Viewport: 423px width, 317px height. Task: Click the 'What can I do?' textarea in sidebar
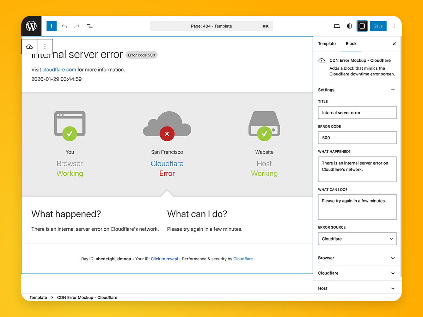[357, 207]
